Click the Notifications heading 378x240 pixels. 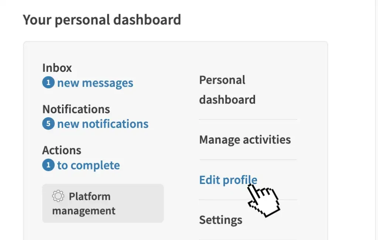coord(76,109)
